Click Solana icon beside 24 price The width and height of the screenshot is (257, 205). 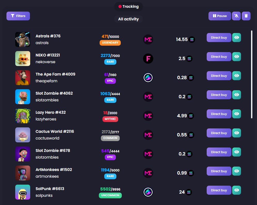[x=189, y=192]
